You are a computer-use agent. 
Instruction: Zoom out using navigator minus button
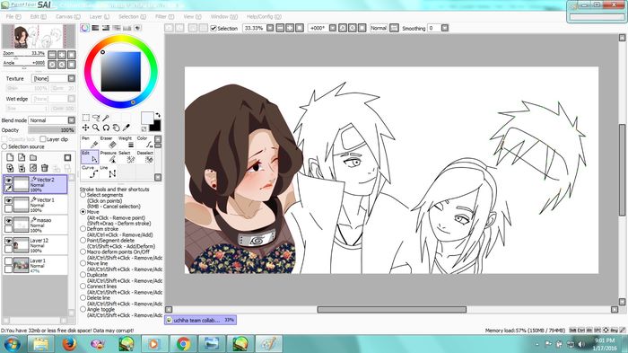(x=52, y=55)
